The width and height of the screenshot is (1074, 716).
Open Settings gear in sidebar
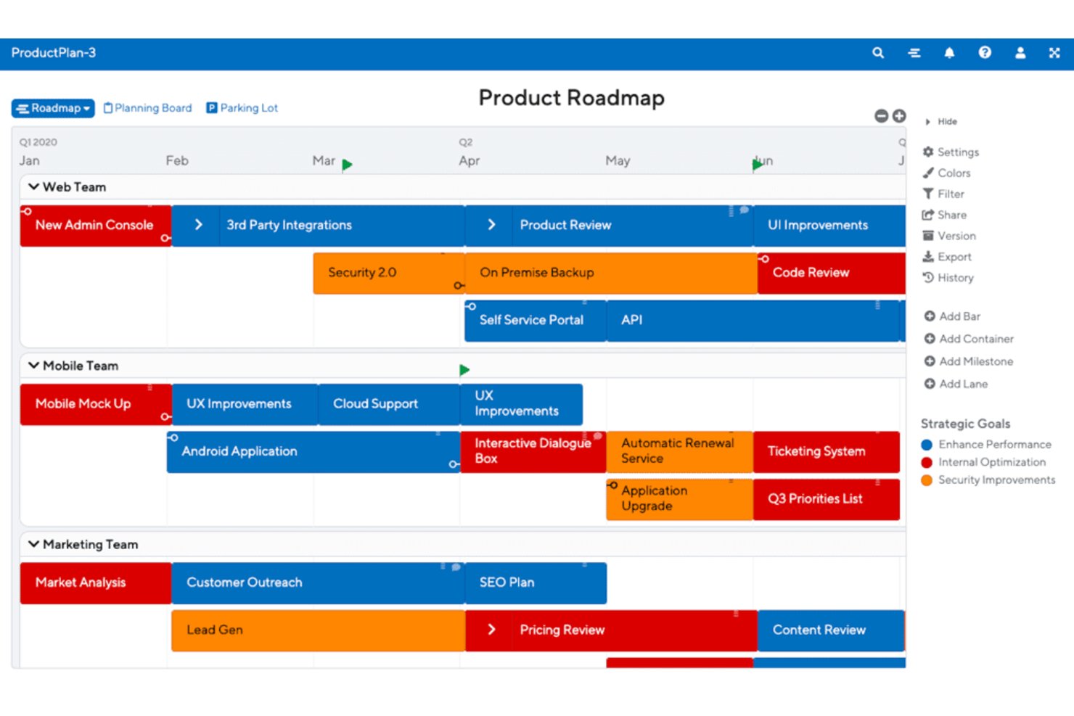point(951,152)
